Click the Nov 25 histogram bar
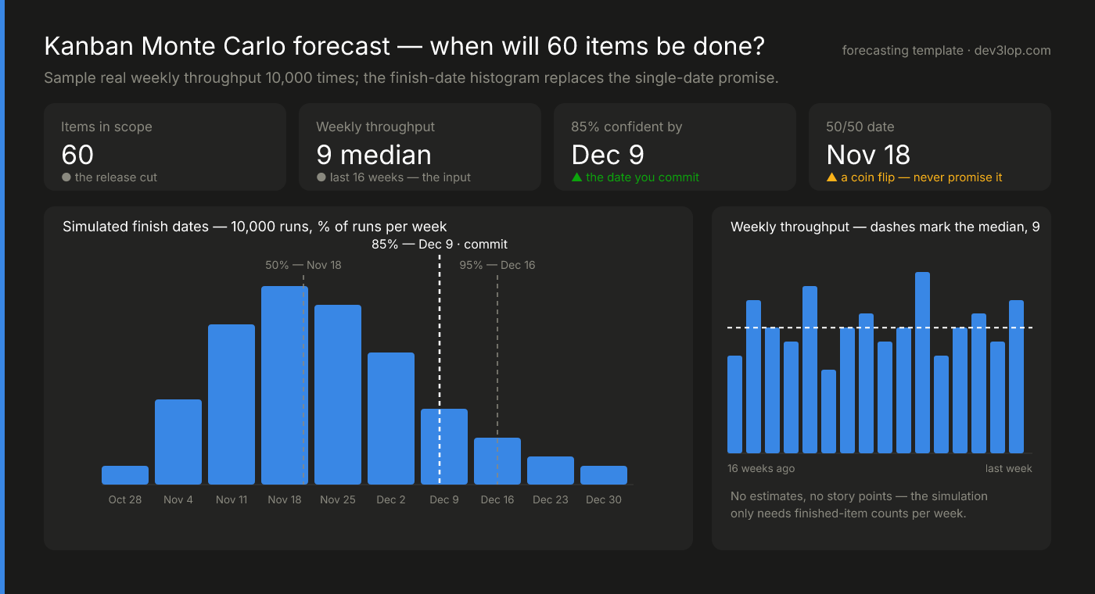The height and width of the screenshot is (594, 1095). [338, 395]
